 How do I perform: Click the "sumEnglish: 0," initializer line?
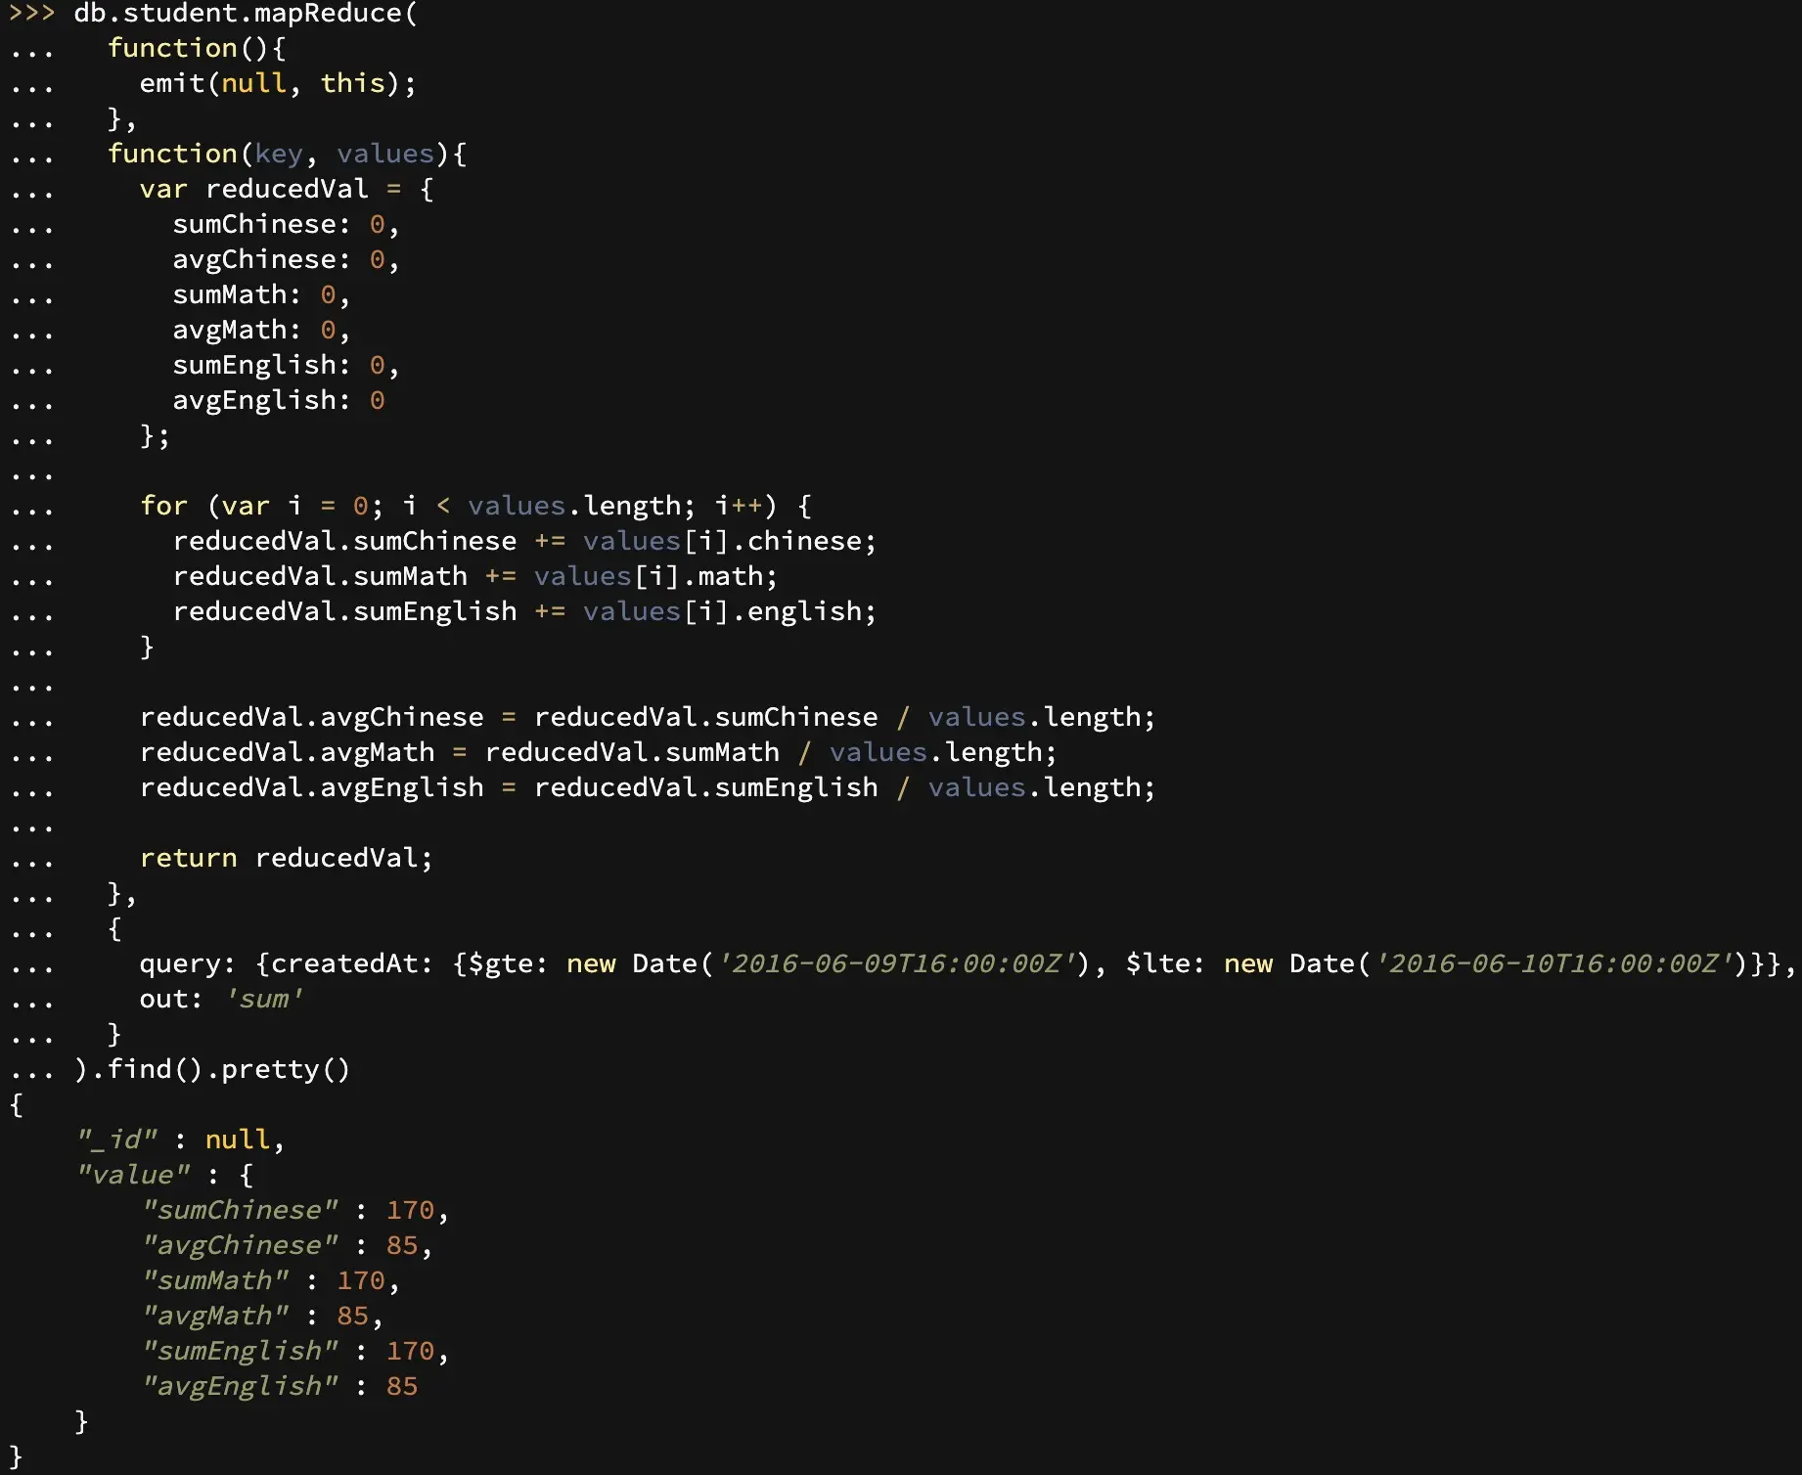click(286, 365)
